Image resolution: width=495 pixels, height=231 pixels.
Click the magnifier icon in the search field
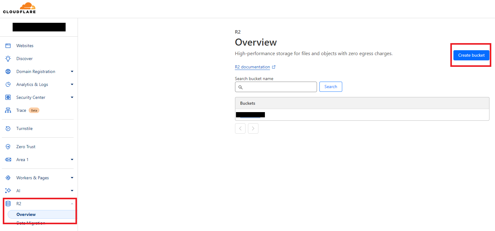tap(241, 87)
